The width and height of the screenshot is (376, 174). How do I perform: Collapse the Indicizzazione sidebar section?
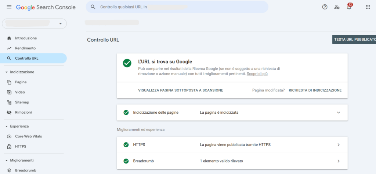[x=7, y=72]
